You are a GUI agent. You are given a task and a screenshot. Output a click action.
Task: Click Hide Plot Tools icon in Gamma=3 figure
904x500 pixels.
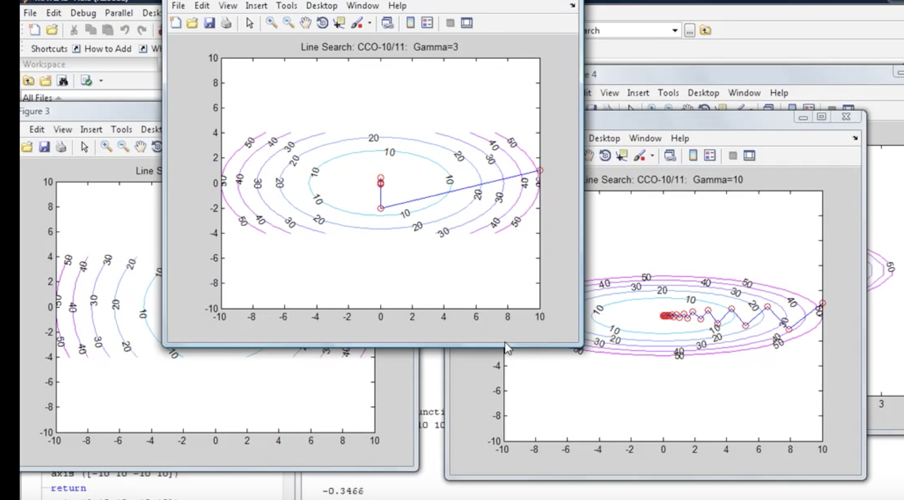pyautogui.click(x=450, y=23)
